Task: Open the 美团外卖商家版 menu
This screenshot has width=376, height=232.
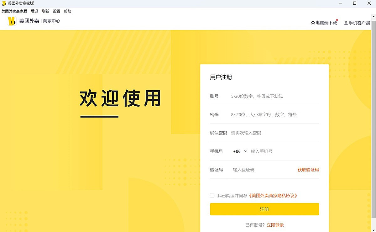Action: coord(14,11)
